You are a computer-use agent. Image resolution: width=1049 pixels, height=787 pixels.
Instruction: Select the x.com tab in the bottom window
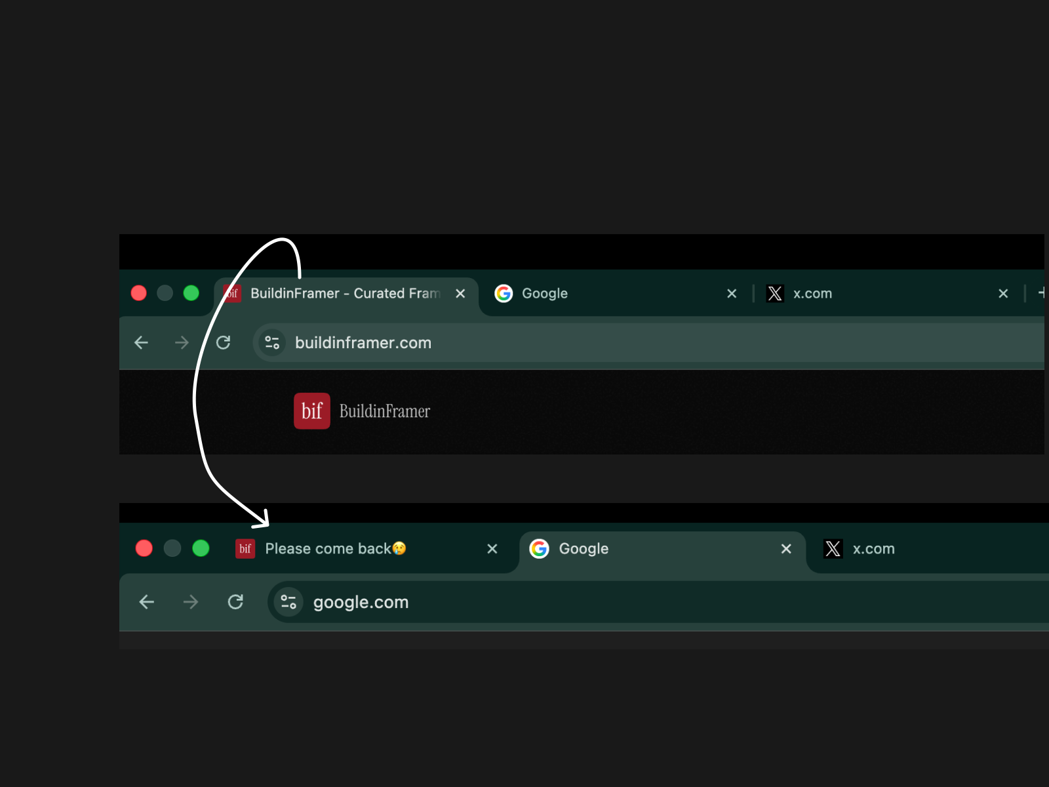(x=874, y=549)
